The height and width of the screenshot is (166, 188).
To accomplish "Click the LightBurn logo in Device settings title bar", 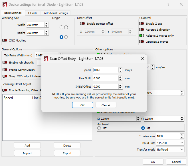I will [x=5, y=5].
